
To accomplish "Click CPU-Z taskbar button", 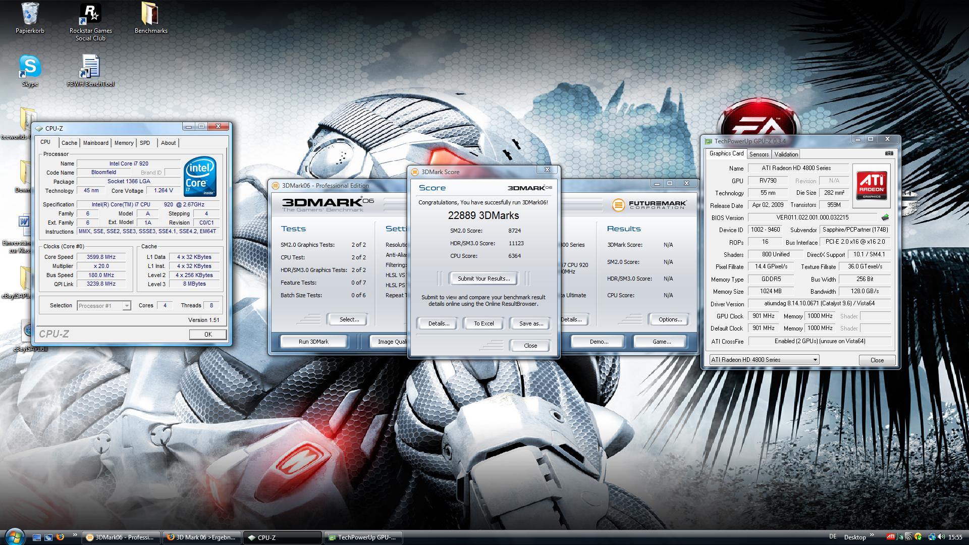I will click(x=283, y=537).
